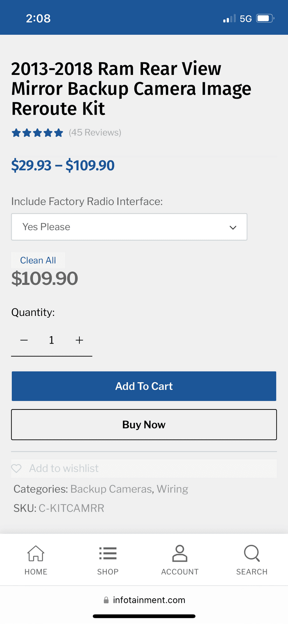
Task: Tap the wishlist heart icon
Action: 16,468
